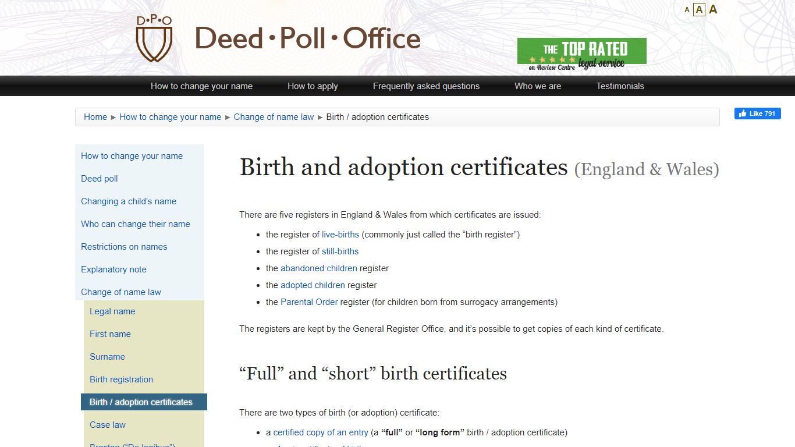Image resolution: width=795 pixels, height=447 pixels.
Task: Open the Legal name submenu link
Action: 112,311
